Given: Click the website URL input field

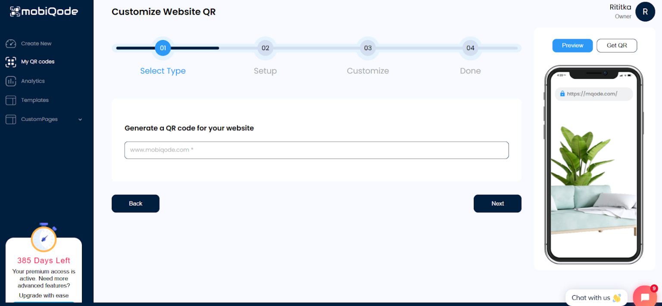Looking at the screenshot, I should click(316, 150).
